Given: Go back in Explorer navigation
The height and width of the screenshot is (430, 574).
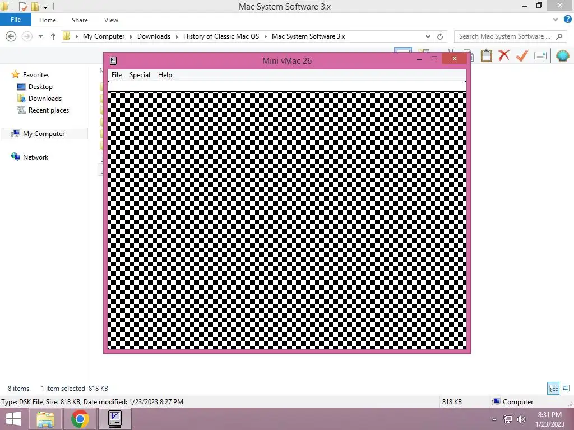Looking at the screenshot, I should pos(11,36).
